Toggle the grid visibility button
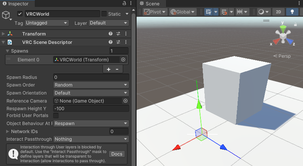 (x=209, y=12)
